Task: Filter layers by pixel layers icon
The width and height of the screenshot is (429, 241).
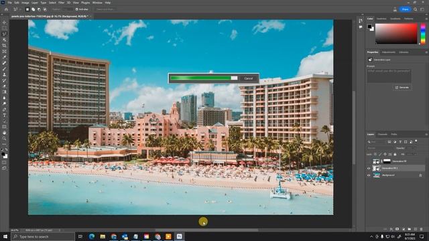Action: tap(389, 142)
